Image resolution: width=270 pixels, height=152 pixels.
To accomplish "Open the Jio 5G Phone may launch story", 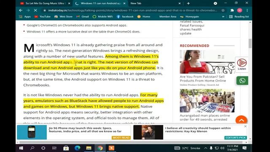I will click(85, 130).
